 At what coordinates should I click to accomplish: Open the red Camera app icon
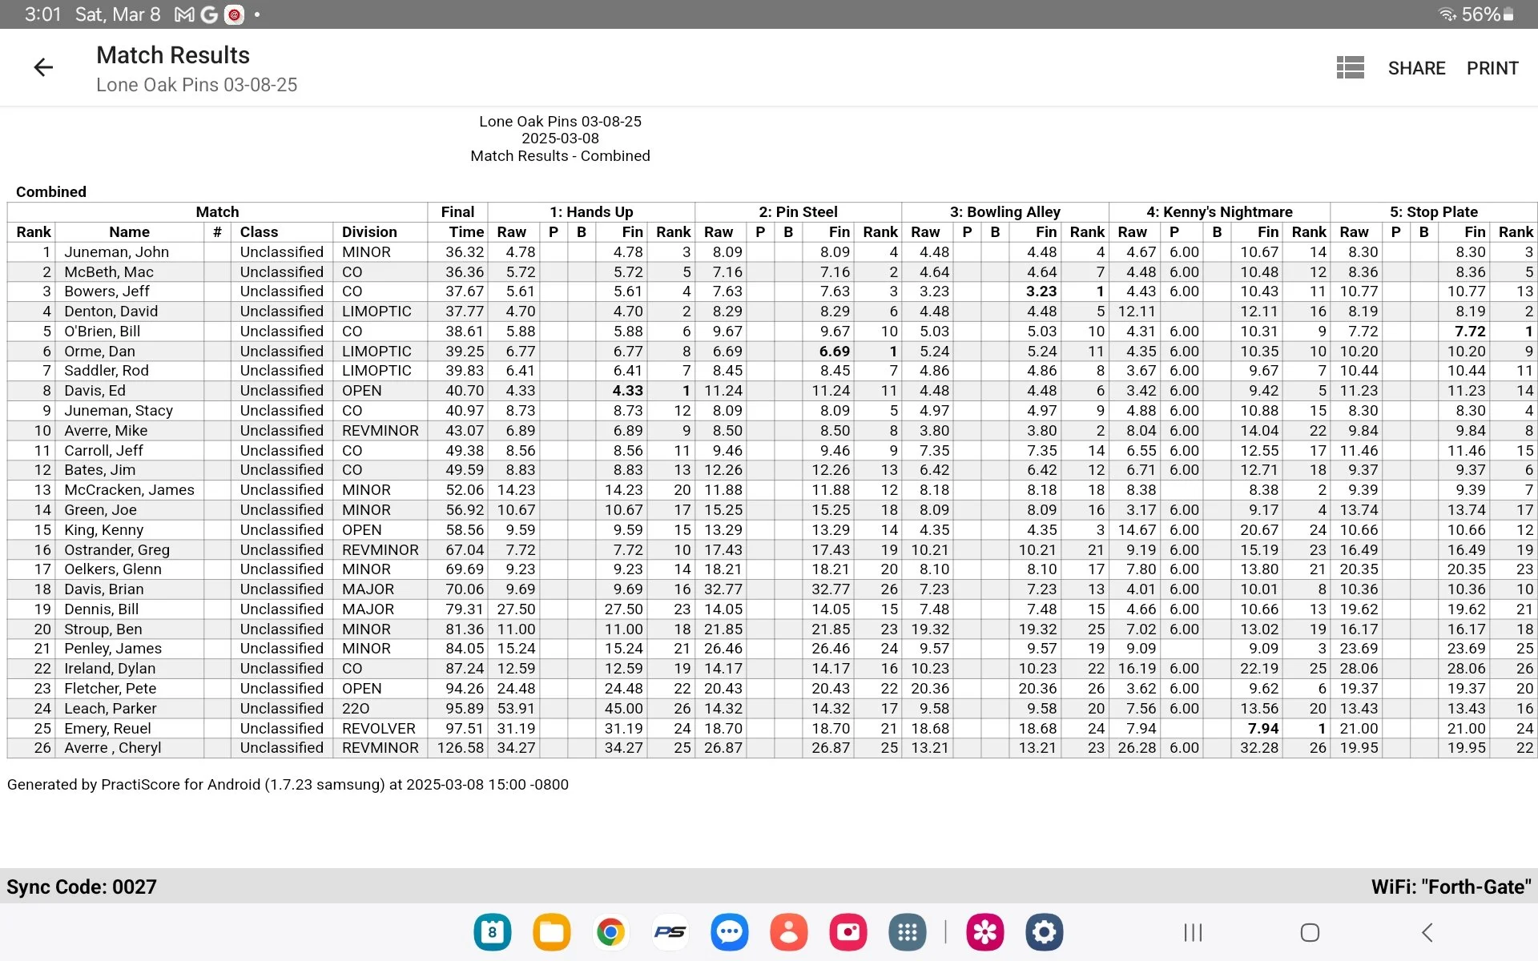click(x=848, y=932)
